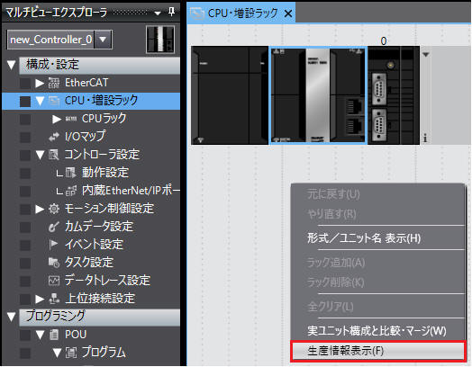Viewport: 472px width, 367px height.
Task: Click the 上位接続設定 icon
Action: (x=54, y=299)
